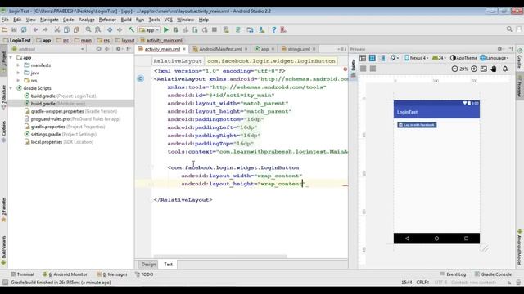524x294 pixels.
Task: Zoom out the layout preview
Action: coord(454,69)
